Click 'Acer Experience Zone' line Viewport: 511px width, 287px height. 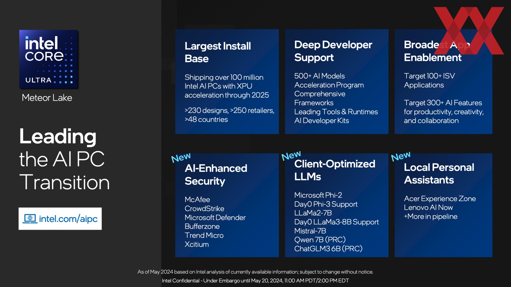[x=440, y=199]
